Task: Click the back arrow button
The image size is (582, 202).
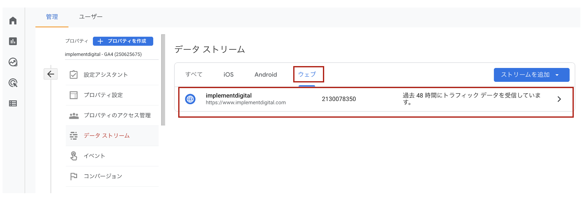Action: point(51,74)
